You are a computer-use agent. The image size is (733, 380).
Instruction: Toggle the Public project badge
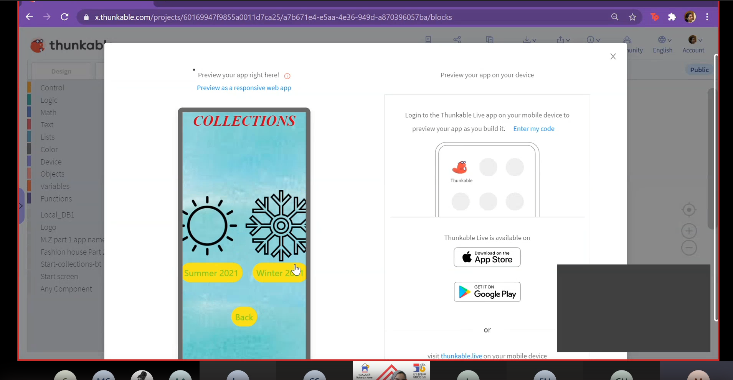(699, 70)
